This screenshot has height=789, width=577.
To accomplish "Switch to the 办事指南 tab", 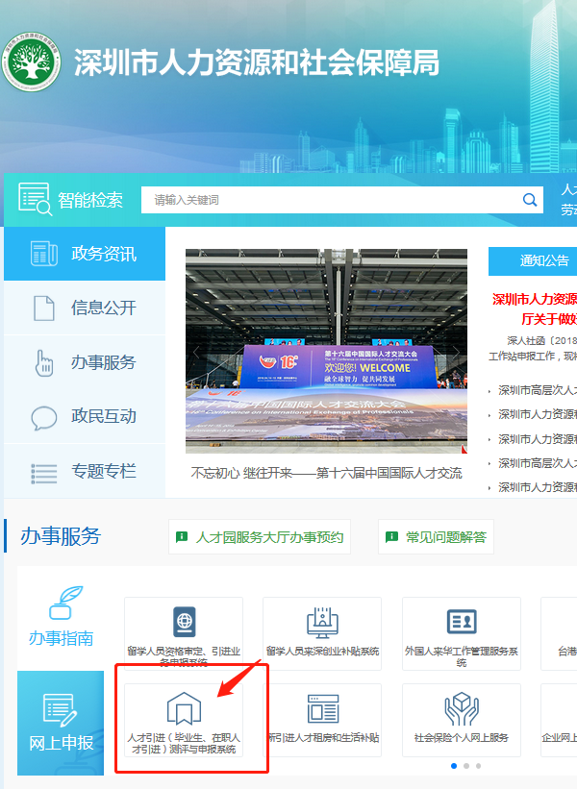I will [x=61, y=619].
